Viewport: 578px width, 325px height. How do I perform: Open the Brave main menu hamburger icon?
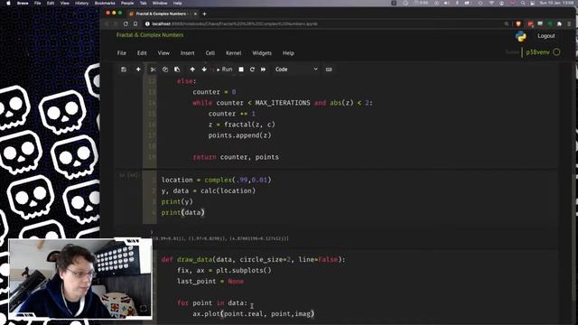[569, 24]
